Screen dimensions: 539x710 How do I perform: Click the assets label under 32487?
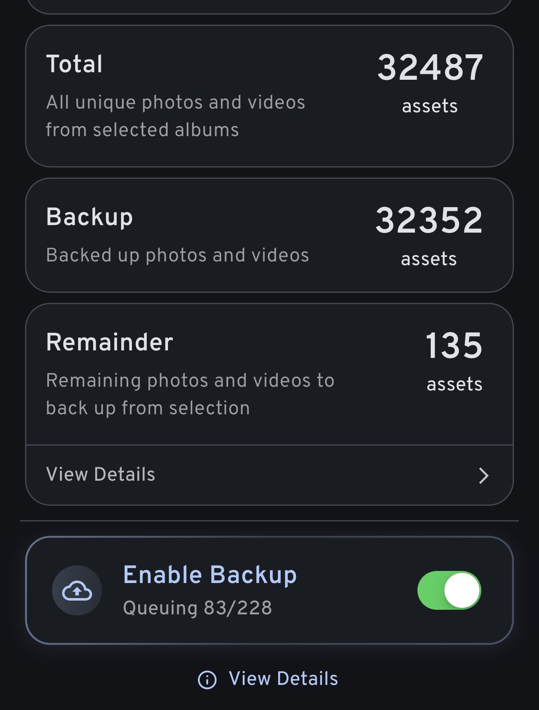(x=430, y=106)
